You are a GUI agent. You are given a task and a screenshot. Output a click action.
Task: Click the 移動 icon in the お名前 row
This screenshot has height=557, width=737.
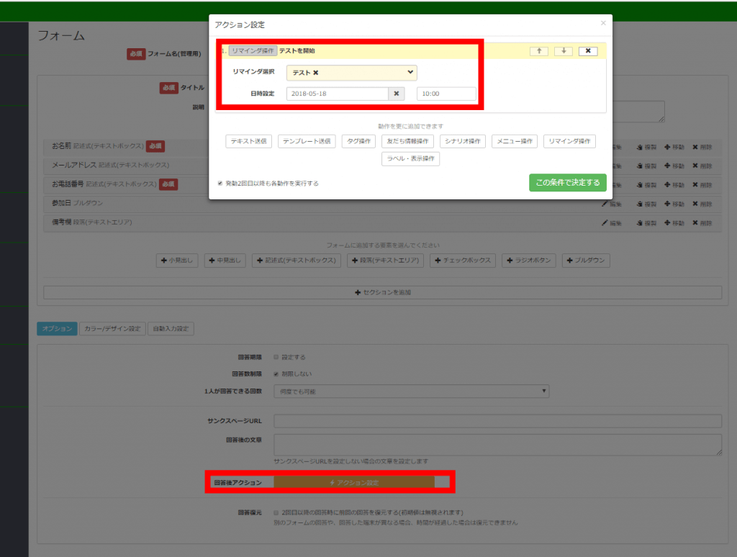[x=667, y=147]
